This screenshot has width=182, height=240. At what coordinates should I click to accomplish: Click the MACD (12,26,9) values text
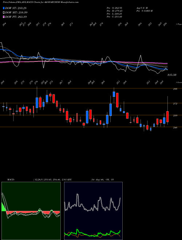coord(50,180)
